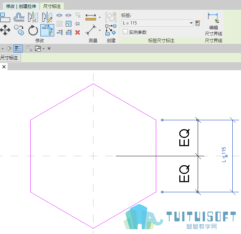
Task: Click the Offset tool icon
Action: pyautogui.click(x=19, y=17)
